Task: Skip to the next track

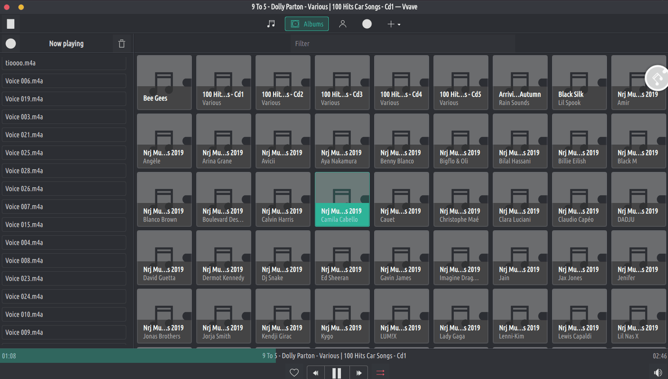Action: pyautogui.click(x=359, y=373)
